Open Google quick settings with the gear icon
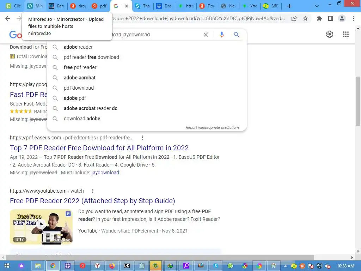Image resolution: width=361 pixels, height=271 pixels. point(330,34)
